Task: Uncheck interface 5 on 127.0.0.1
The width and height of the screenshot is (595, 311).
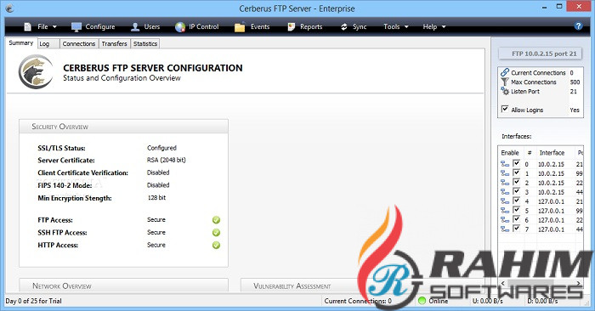Action: [516, 210]
